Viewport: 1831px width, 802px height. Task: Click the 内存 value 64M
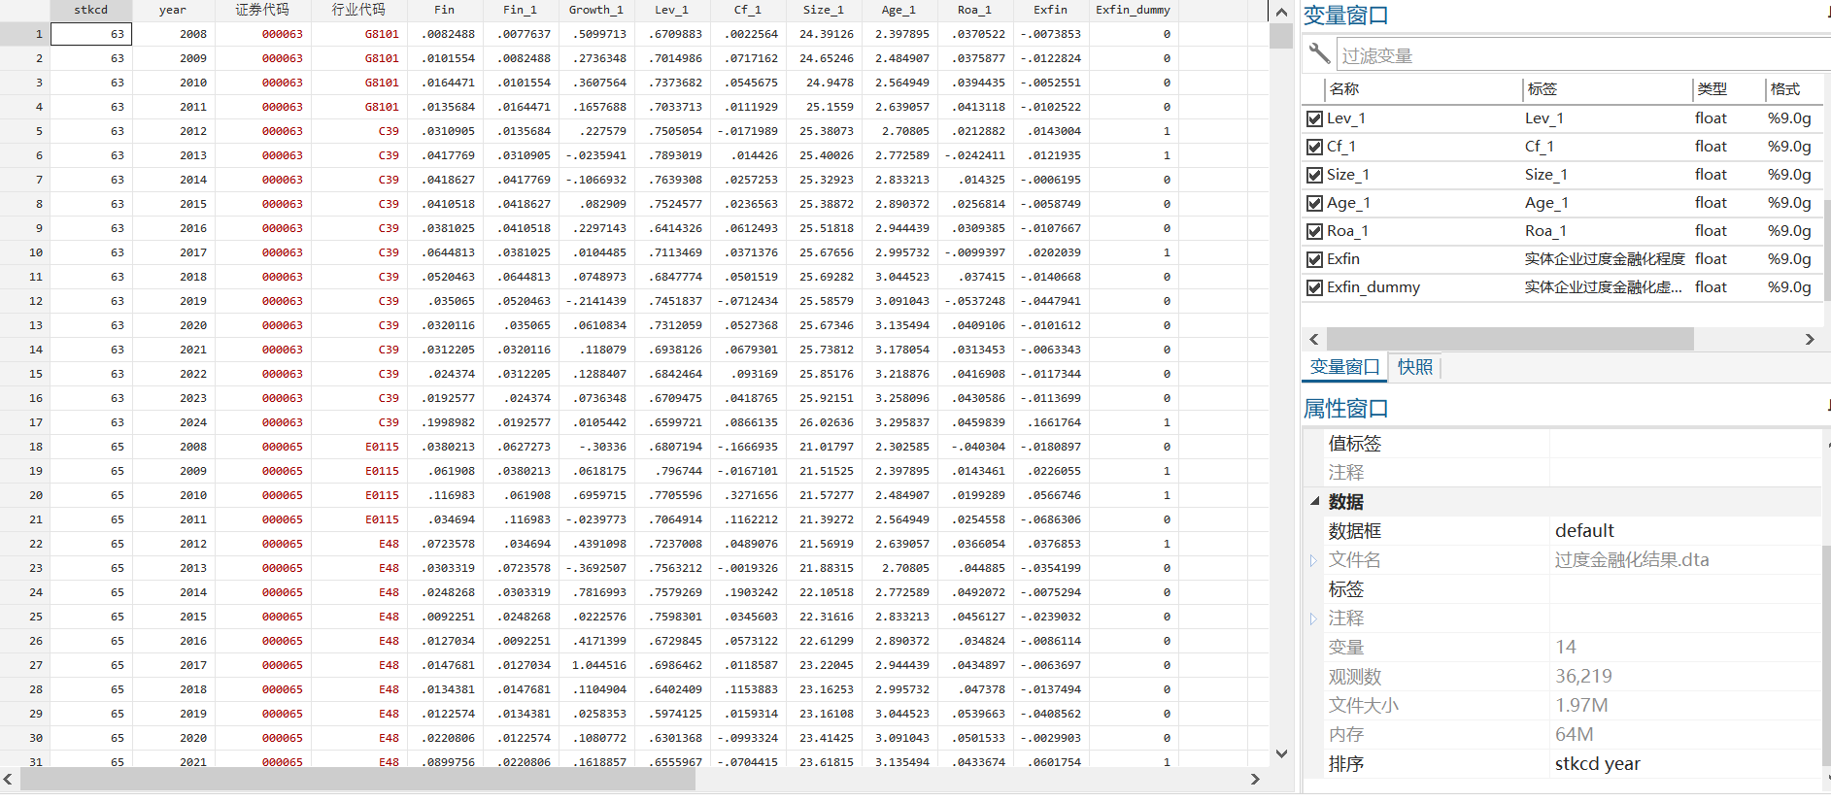(1574, 735)
